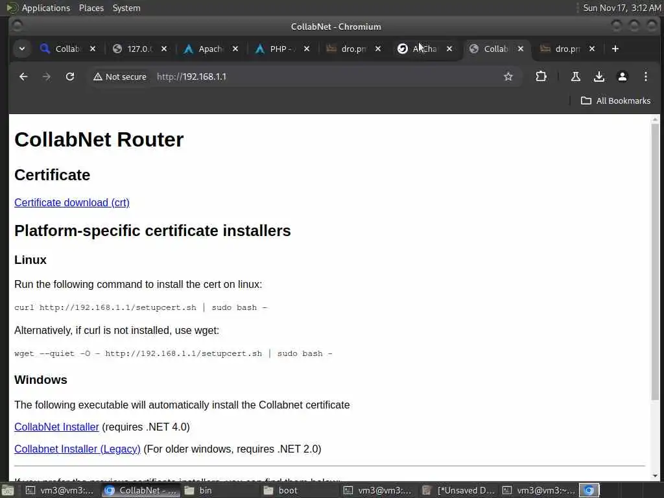Switch to the PHP tab
The height and width of the screenshot is (498, 664).
282,49
